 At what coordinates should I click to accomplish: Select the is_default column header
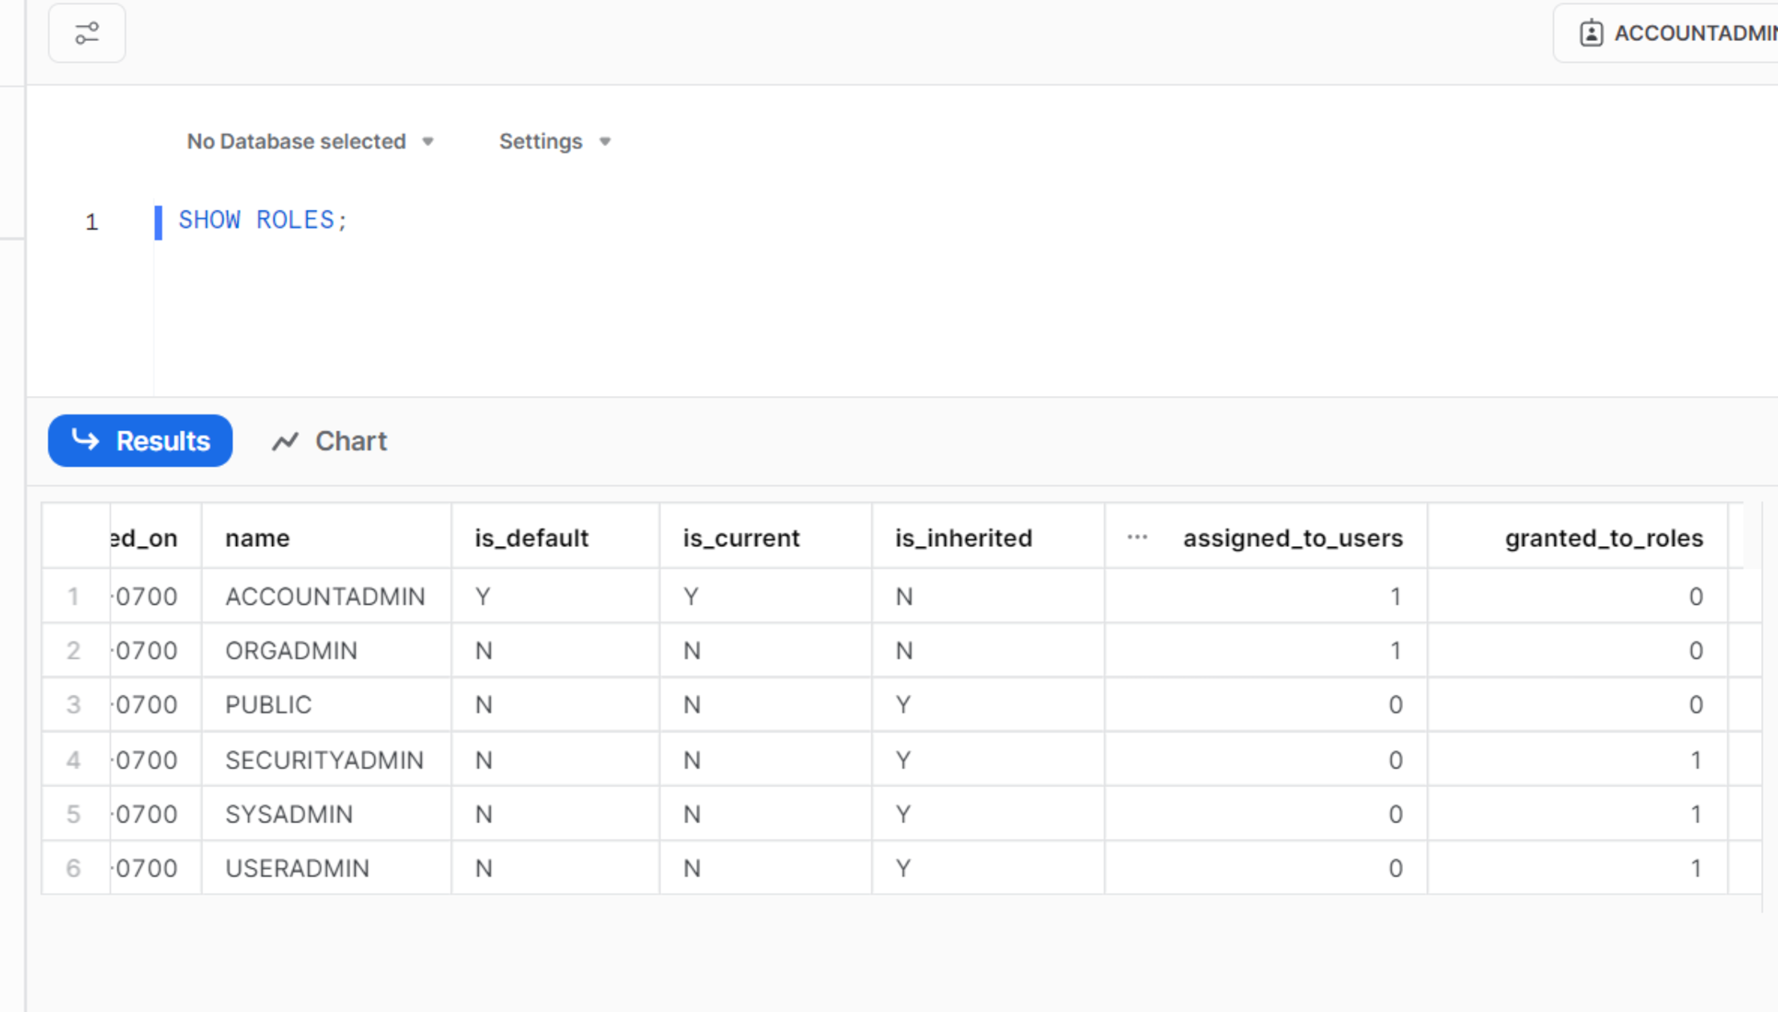click(x=530, y=537)
